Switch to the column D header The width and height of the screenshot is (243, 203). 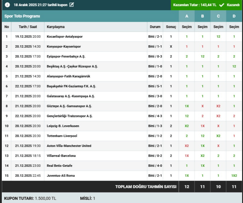[234, 16]
